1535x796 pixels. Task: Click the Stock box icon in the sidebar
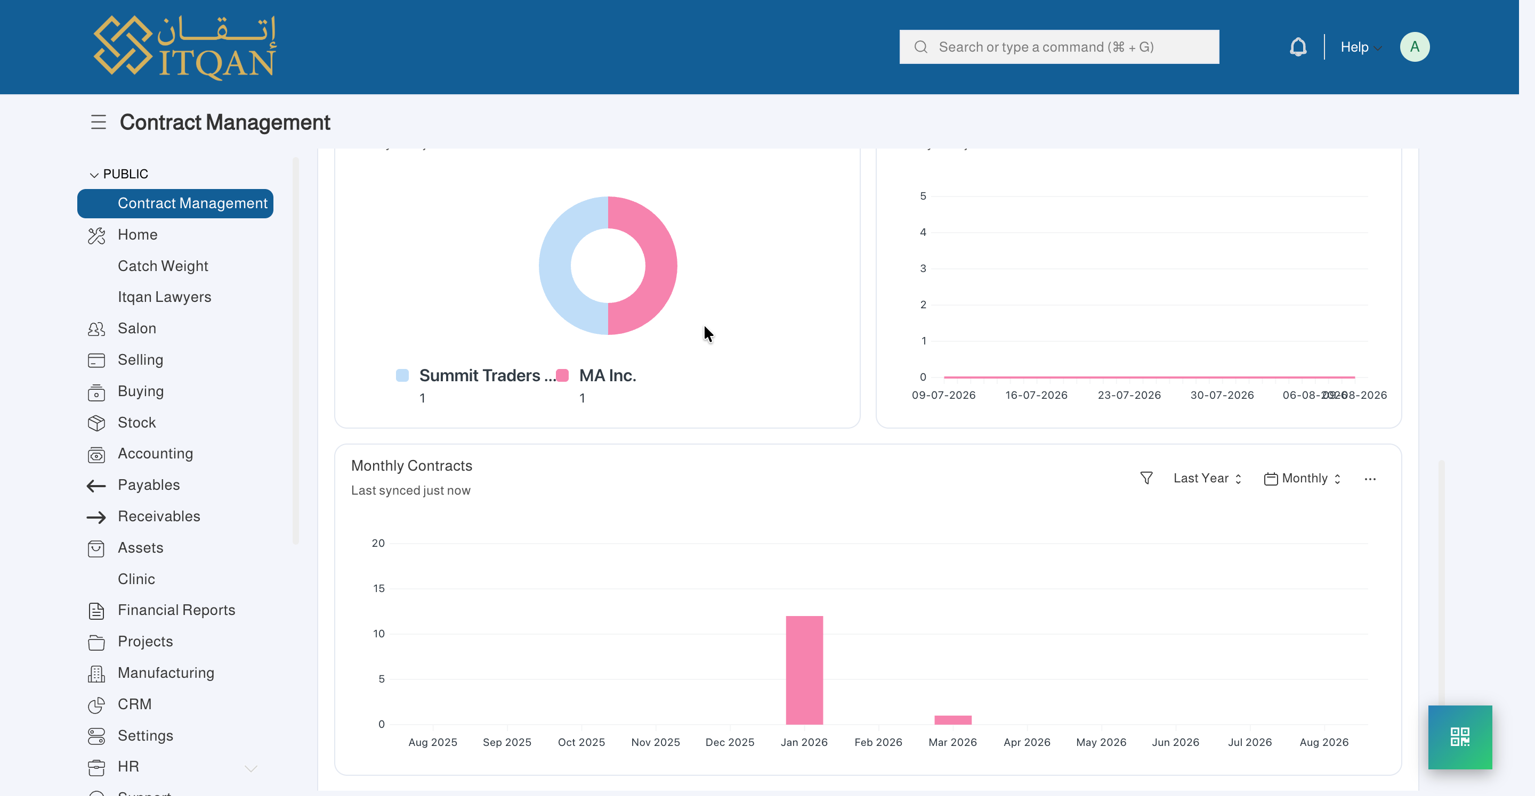pyautogui.click(x=96, y=423)
